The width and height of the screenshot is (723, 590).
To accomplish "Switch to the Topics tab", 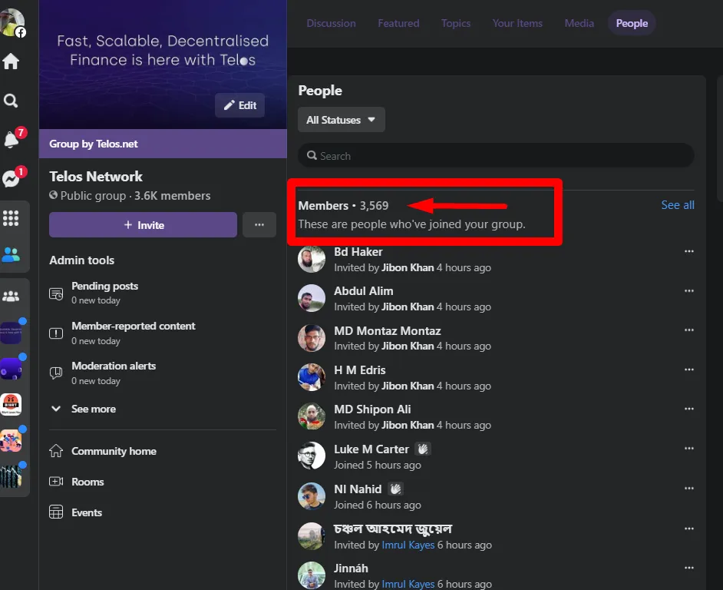I will point(456,23).
